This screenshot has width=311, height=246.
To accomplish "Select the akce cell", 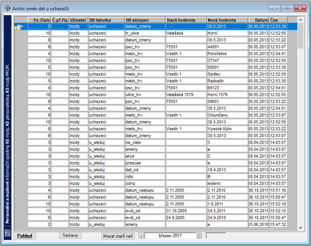I will click(145, 156).
